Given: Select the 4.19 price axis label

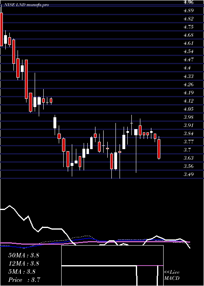Looking at the screenshot, I should click(x=188, y=93).
